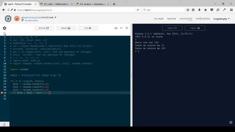Run the Python code
This screenshot has width=235, height=132.
pyautogui.click(x=88, y=28)
